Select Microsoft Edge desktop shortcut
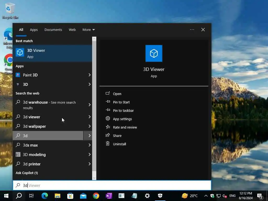The image size is (268, 201). (8, 38)
